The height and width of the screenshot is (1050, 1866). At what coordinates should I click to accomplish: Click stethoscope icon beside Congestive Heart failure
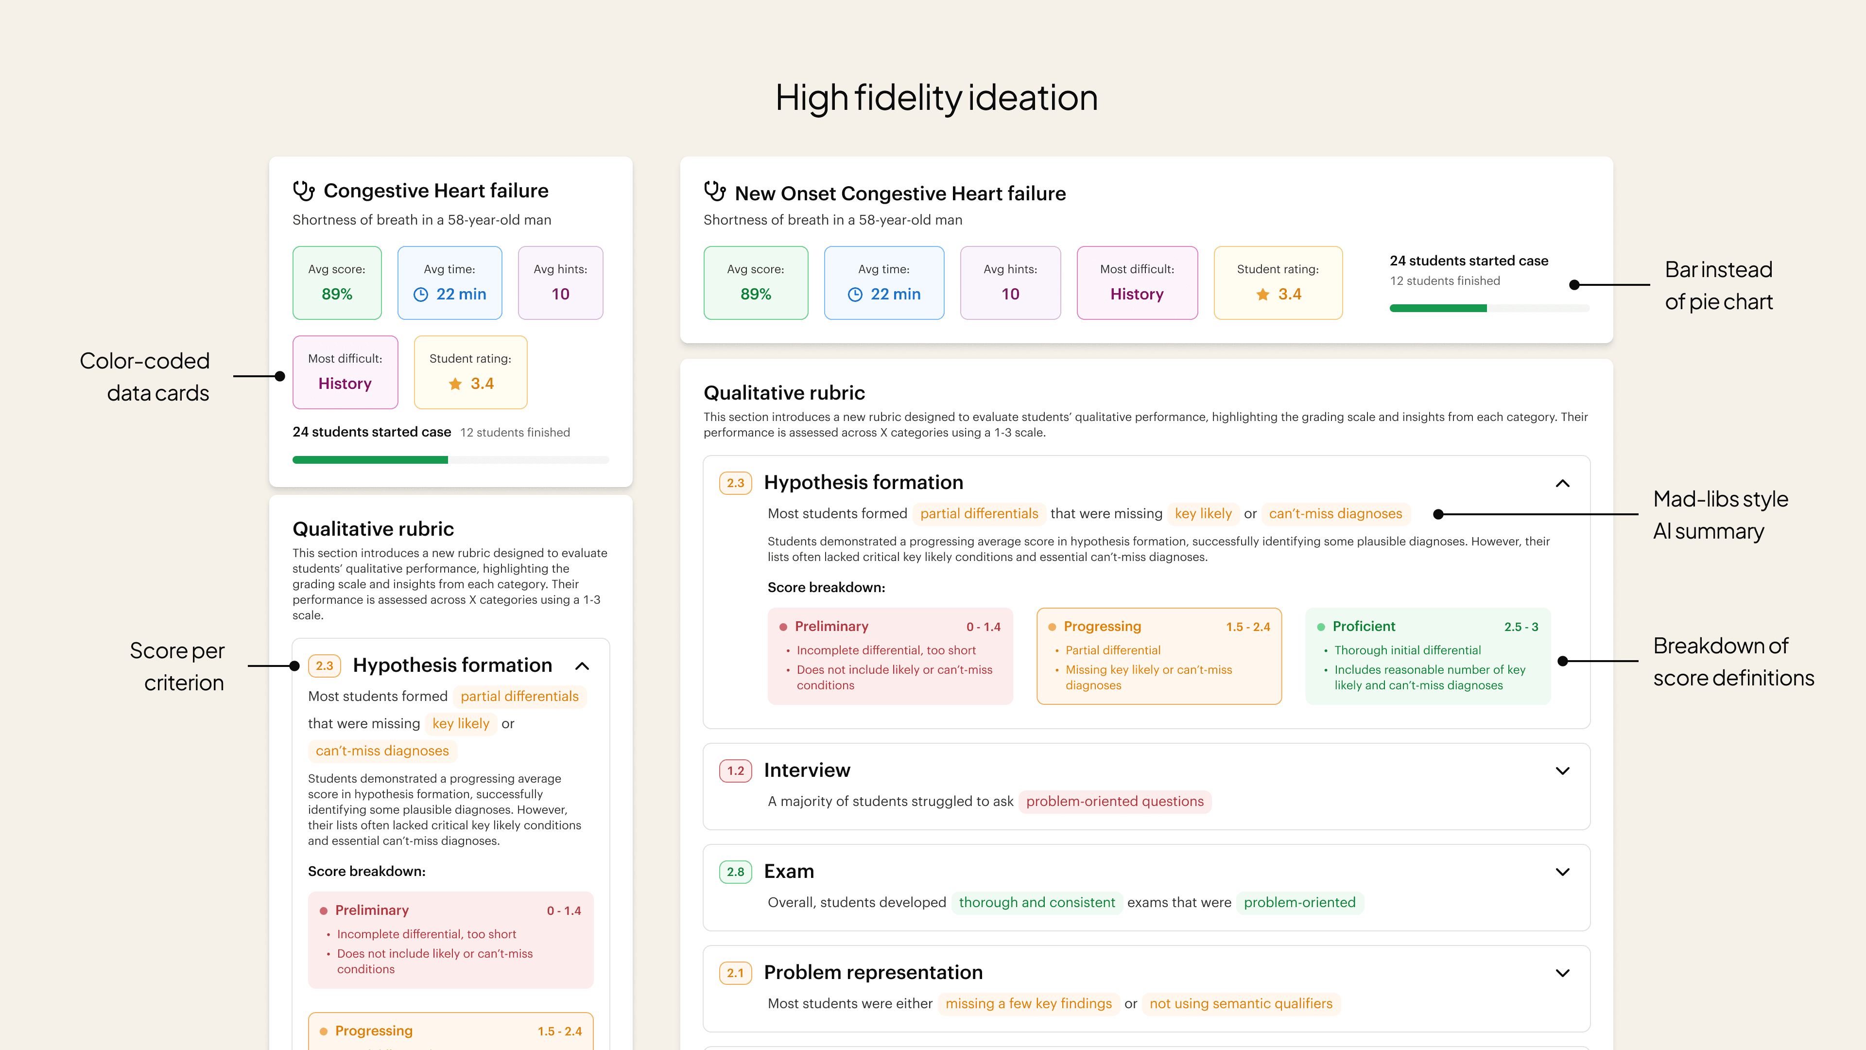[304, 191]
